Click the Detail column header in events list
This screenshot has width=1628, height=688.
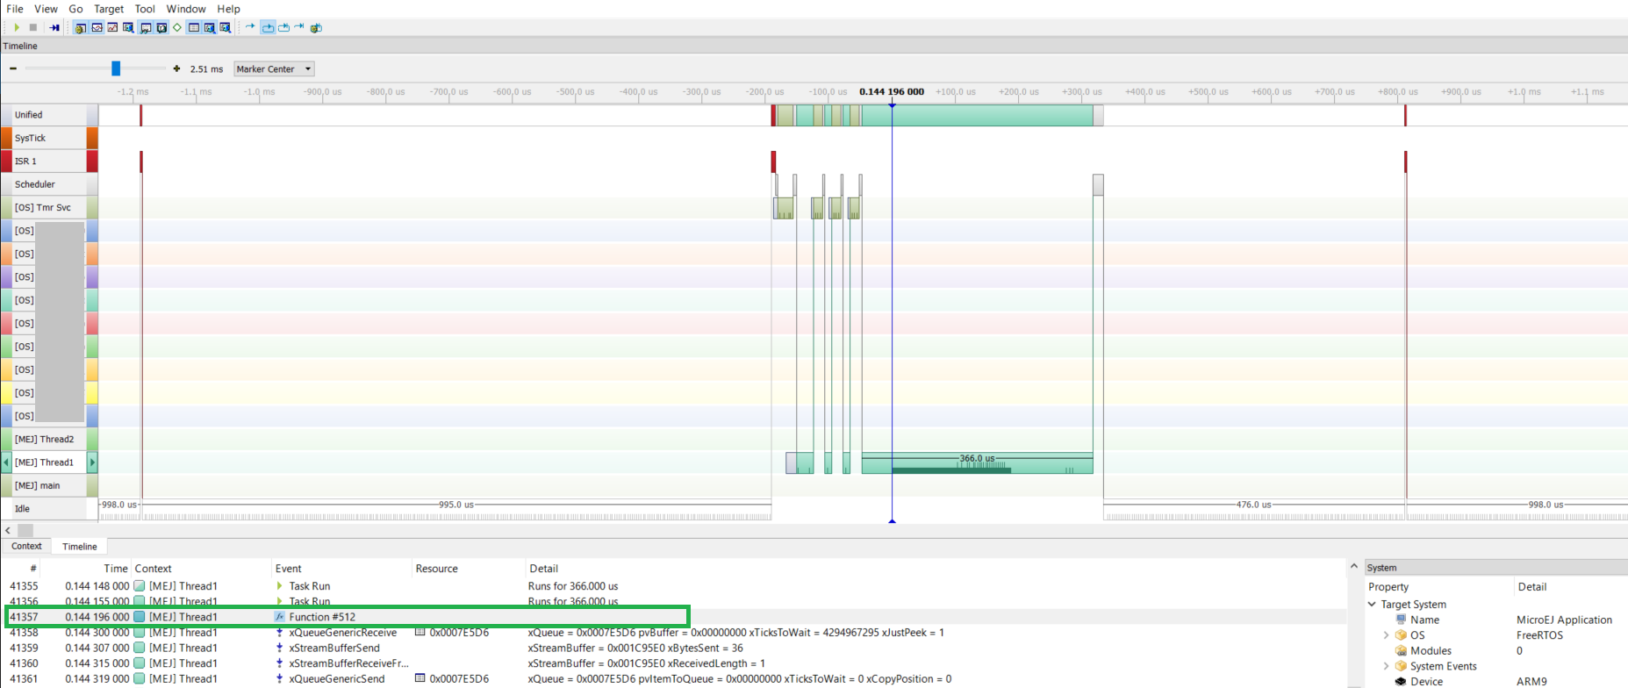tap(544, 569)
